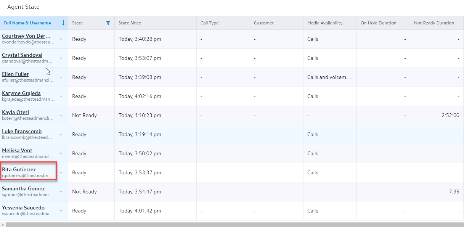464x227 pixels.
Task: Click the State Since column header
Action: pos(130,23)
